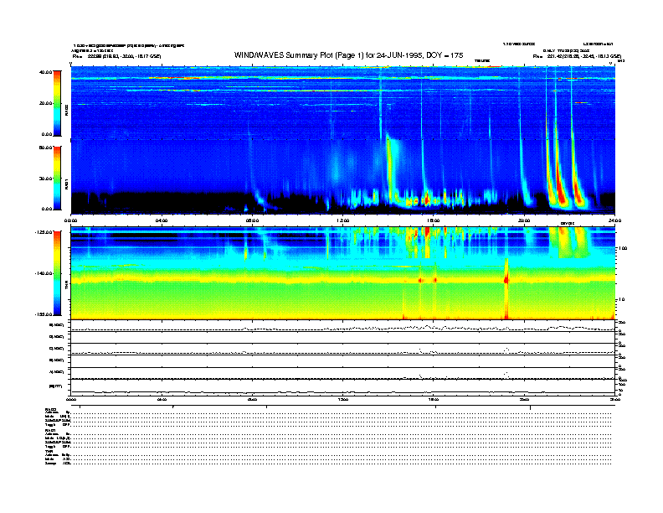Click the 10 frequency label right of TNR
The image size is (663, 513).
click(621, 300)
